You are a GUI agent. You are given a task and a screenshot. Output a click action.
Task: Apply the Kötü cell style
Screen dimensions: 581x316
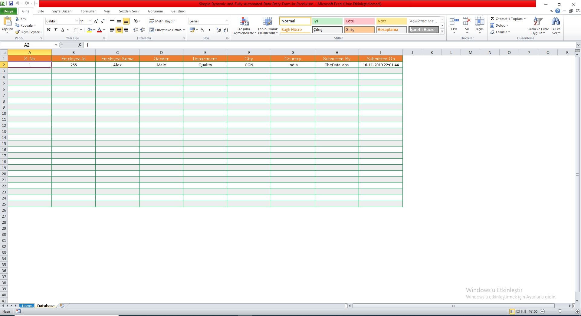[x=359, y=21]
